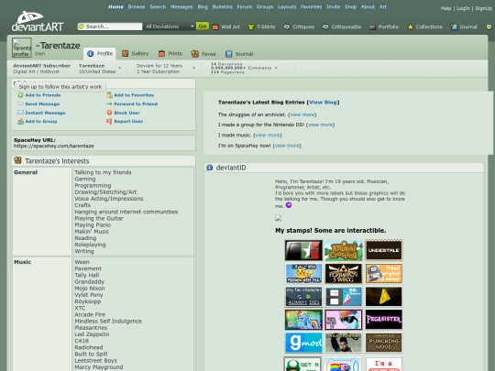Click the Critiqueable icon
Image resolution: width=495 pixels, height=371 pixels.
pos(325,27)
